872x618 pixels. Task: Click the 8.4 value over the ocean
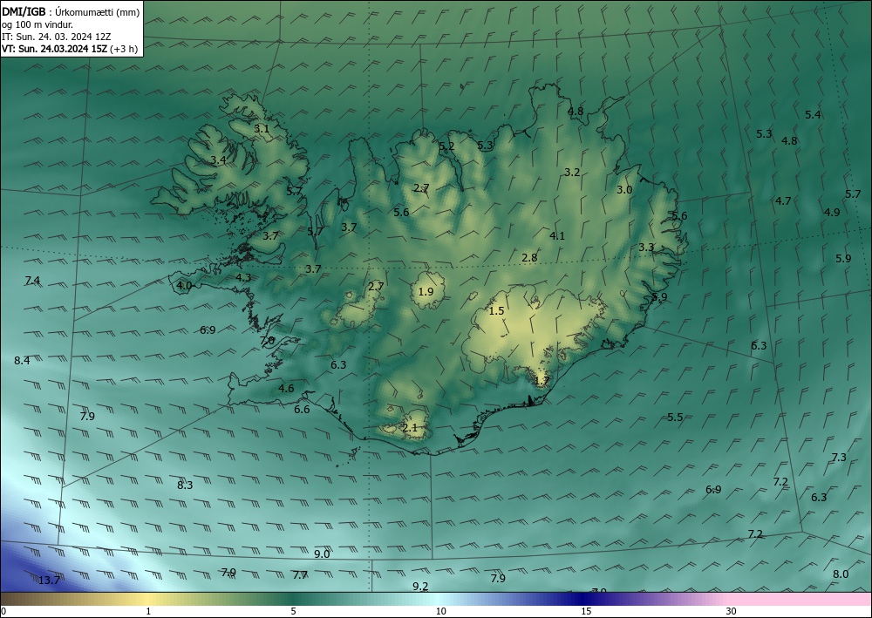(x=22, y=361)
